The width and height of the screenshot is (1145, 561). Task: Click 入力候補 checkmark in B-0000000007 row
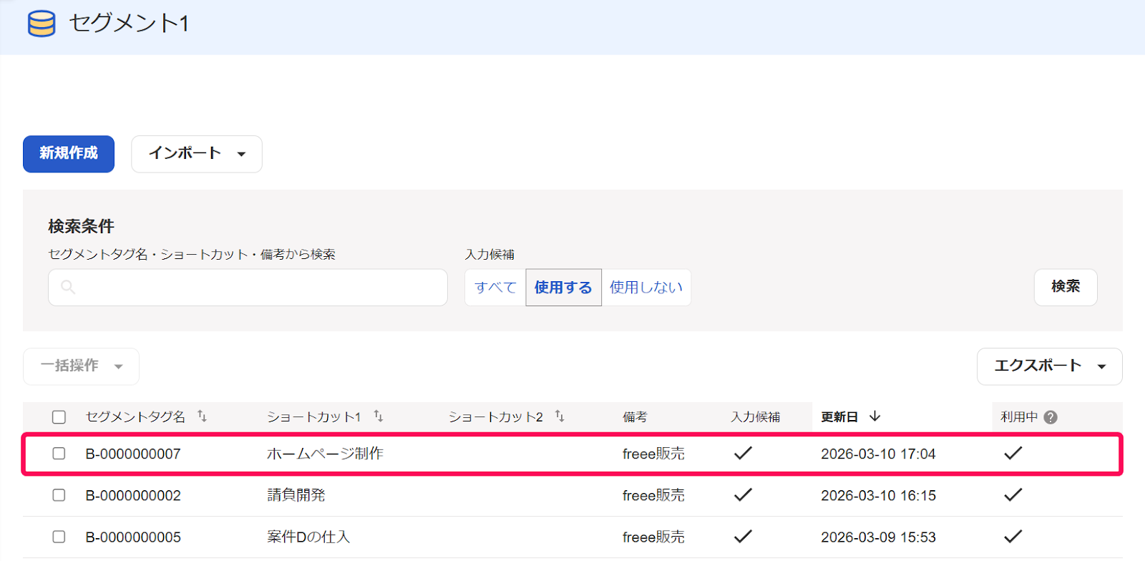tap(744, 453)
